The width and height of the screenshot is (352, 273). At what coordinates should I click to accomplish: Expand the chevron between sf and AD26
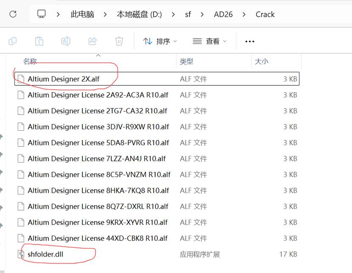click(202, 14)
